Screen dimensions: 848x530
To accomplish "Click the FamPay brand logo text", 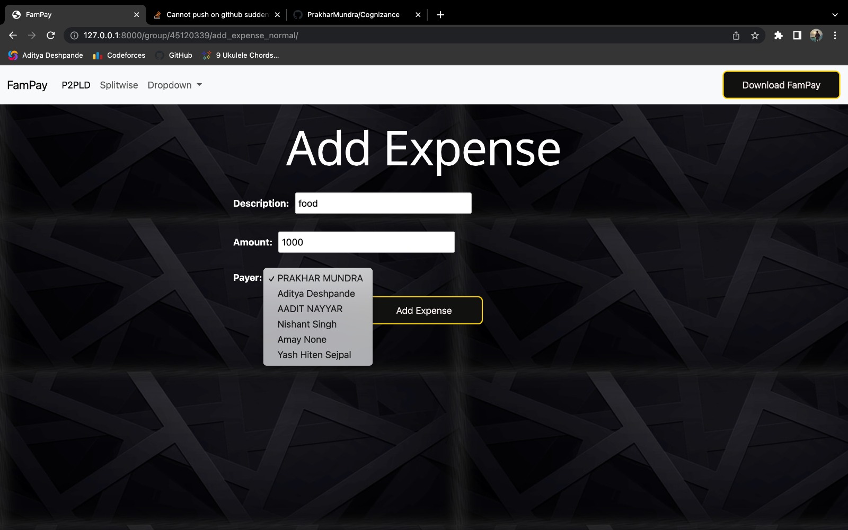I will pyautogui.click(x=27, y=85).
